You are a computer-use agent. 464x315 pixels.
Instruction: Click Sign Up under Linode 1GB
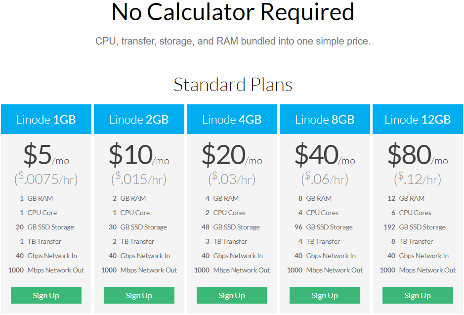point(46,295)
